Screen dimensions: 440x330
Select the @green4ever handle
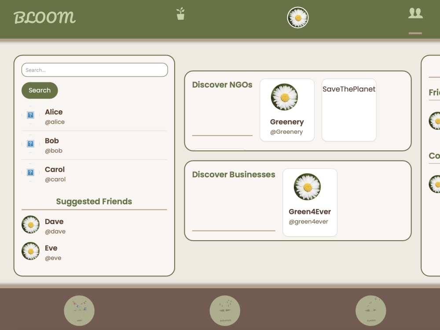click(x=308, y=222)
